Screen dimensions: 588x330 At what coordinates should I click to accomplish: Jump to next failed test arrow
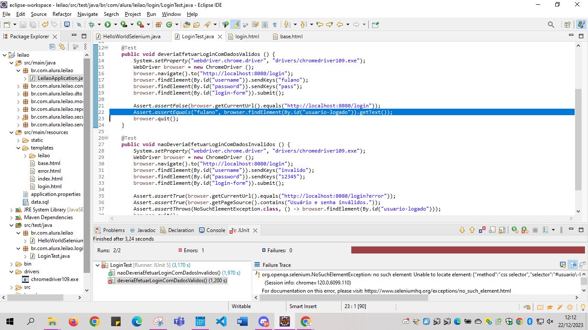click(x=462, y=230)
